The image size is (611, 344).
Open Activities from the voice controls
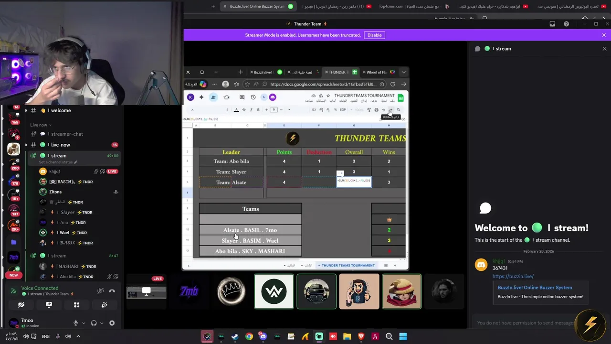(76, 305)
